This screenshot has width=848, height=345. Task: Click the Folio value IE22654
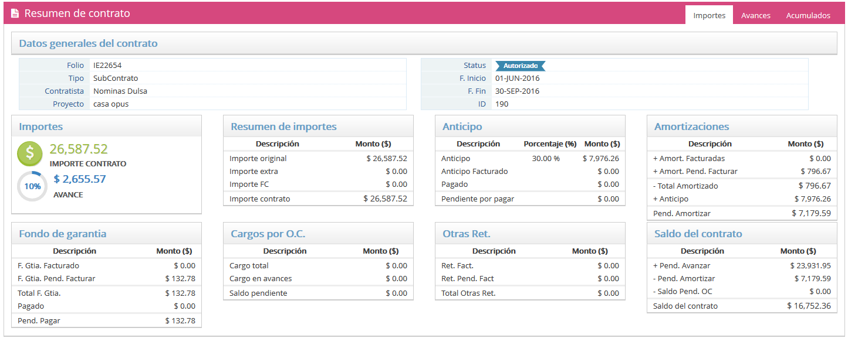(107, 66)
